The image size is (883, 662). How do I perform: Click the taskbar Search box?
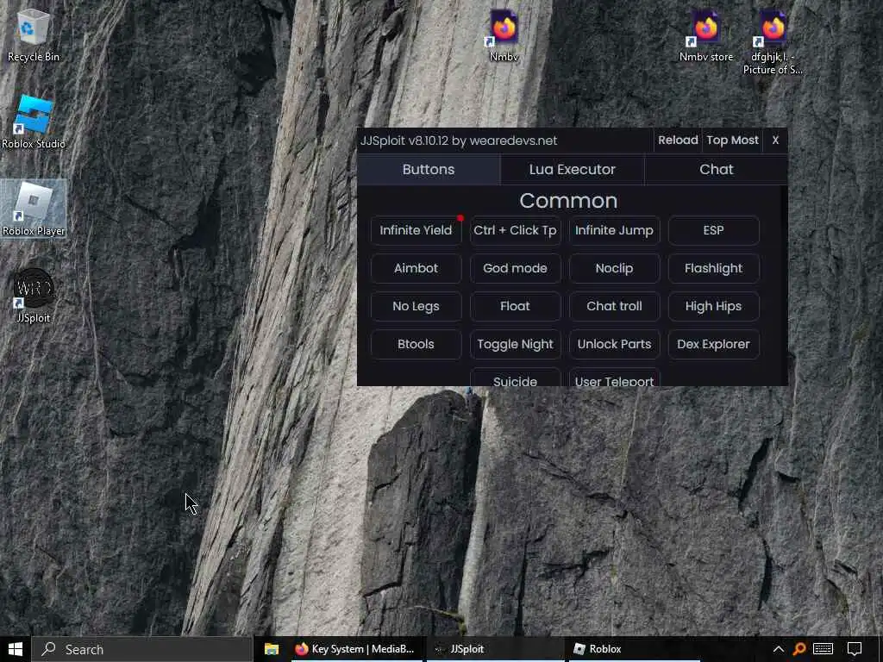(142, 649)
